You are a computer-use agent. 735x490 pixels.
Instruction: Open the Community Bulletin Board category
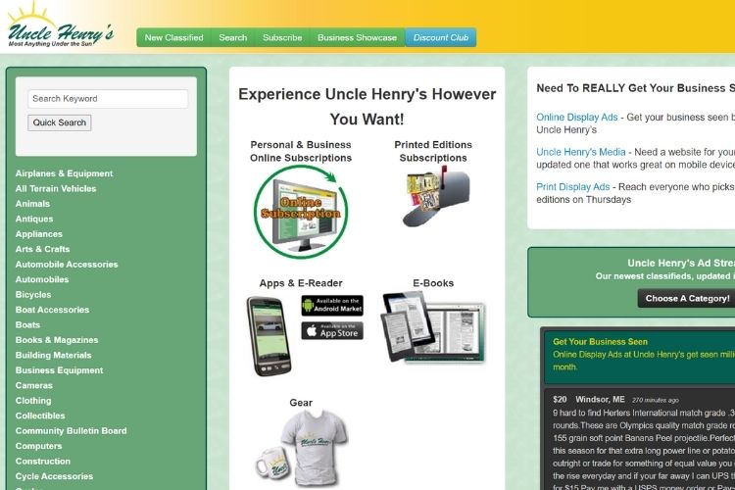coord(72,431)
